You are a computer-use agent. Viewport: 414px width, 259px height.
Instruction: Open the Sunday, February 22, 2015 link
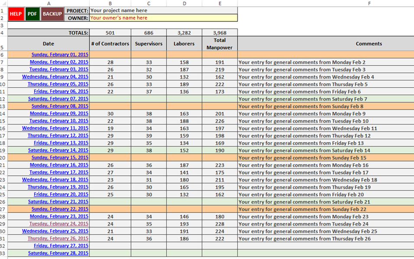[x=60, y=209]
